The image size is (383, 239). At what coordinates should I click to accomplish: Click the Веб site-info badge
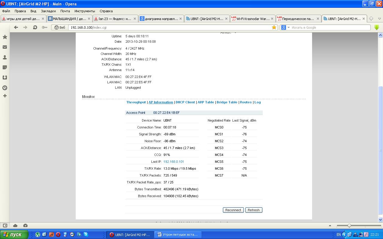point(60,27)
